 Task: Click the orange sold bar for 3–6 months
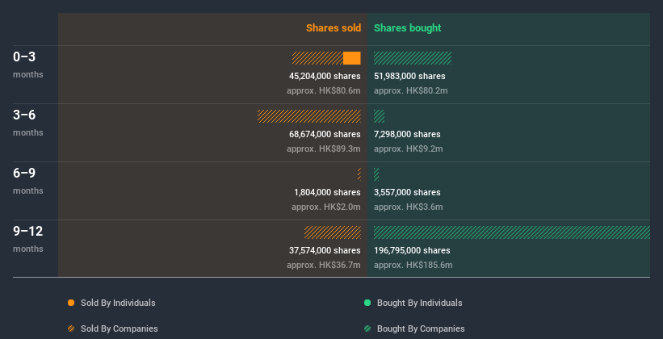(309, 116)
